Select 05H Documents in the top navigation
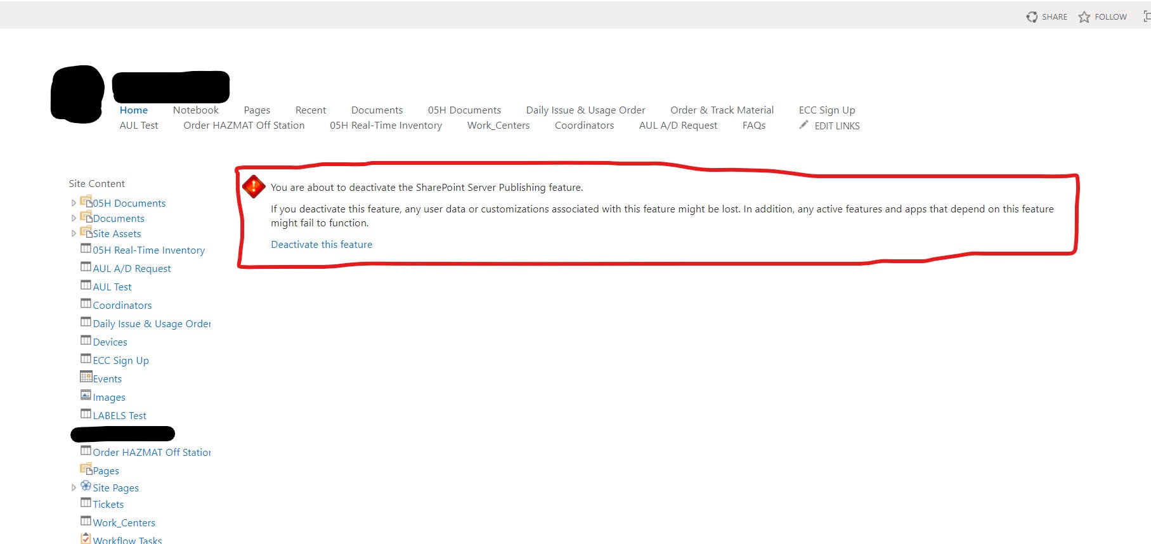Screen dimensions: 1151x544 click(x=464, y=110)
